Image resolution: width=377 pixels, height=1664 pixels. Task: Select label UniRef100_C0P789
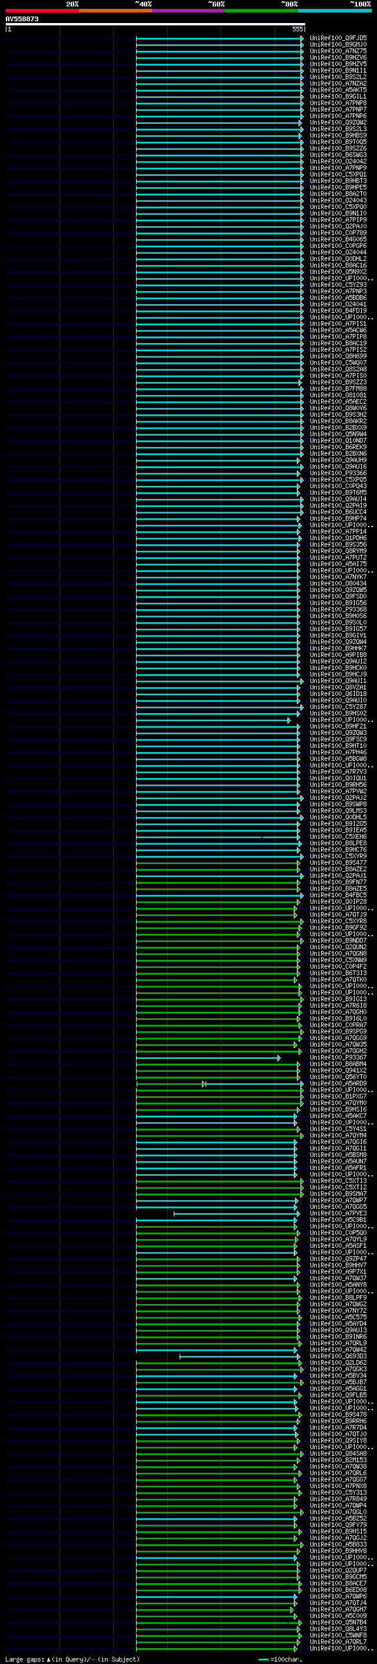tap(338, 233)
